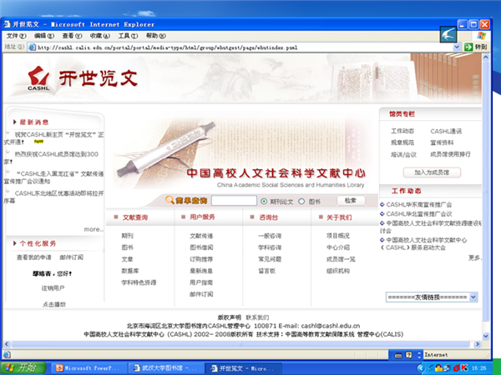Click the red K icon in the system tray
This screenshot has width=501, height=375.
464,368
